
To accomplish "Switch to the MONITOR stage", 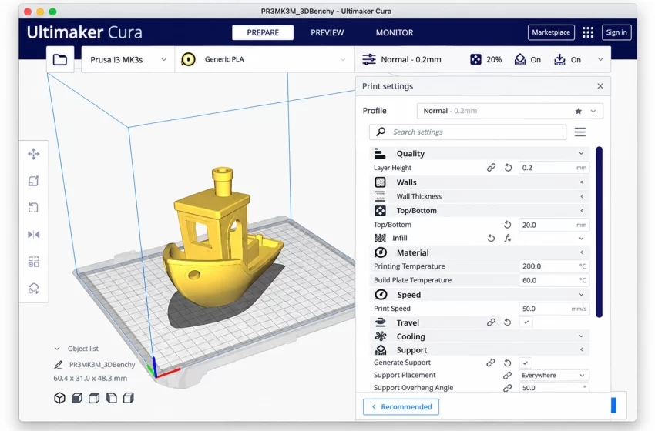I will (395, 32).
